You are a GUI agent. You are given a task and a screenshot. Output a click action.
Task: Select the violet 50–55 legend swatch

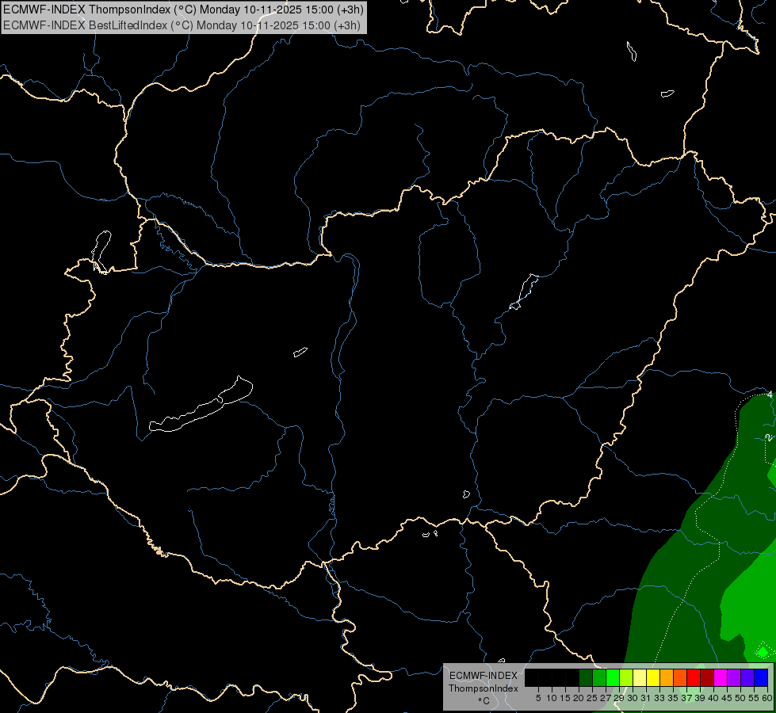[747, 677]
